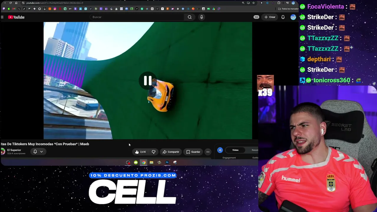
Task: Click the first taskbar icon left of green cloud
Action: 128,163
